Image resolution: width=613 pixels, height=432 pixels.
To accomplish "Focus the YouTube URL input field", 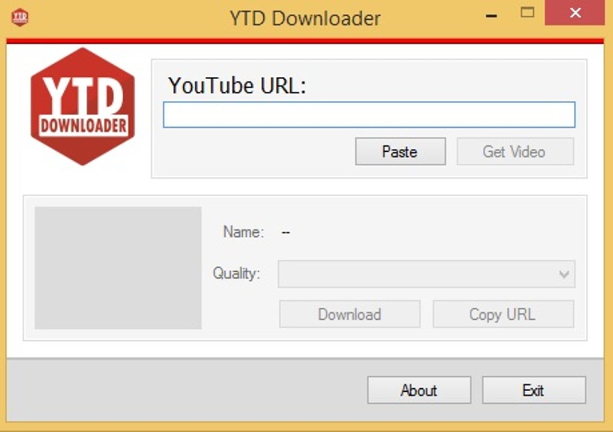I will pyautogui.click(x=369, y=115).
